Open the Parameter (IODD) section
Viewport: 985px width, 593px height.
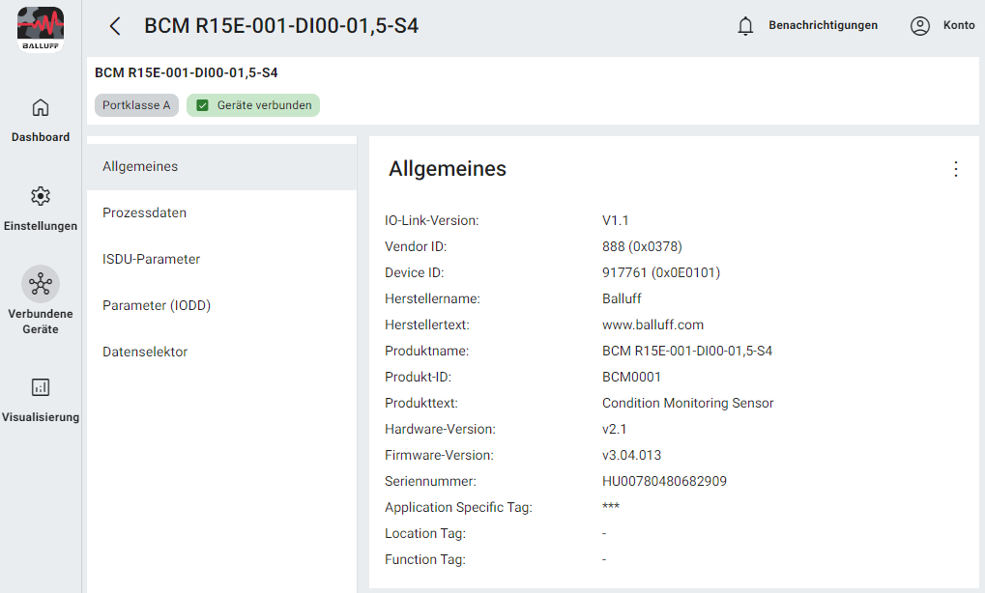(x=156, y=305)
